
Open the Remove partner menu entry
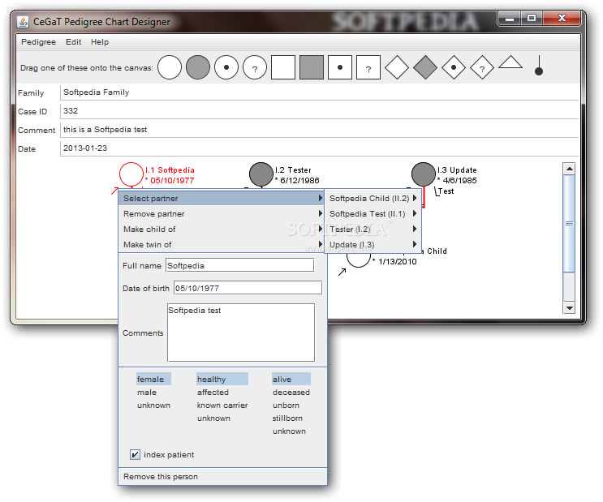coord(222,214)
